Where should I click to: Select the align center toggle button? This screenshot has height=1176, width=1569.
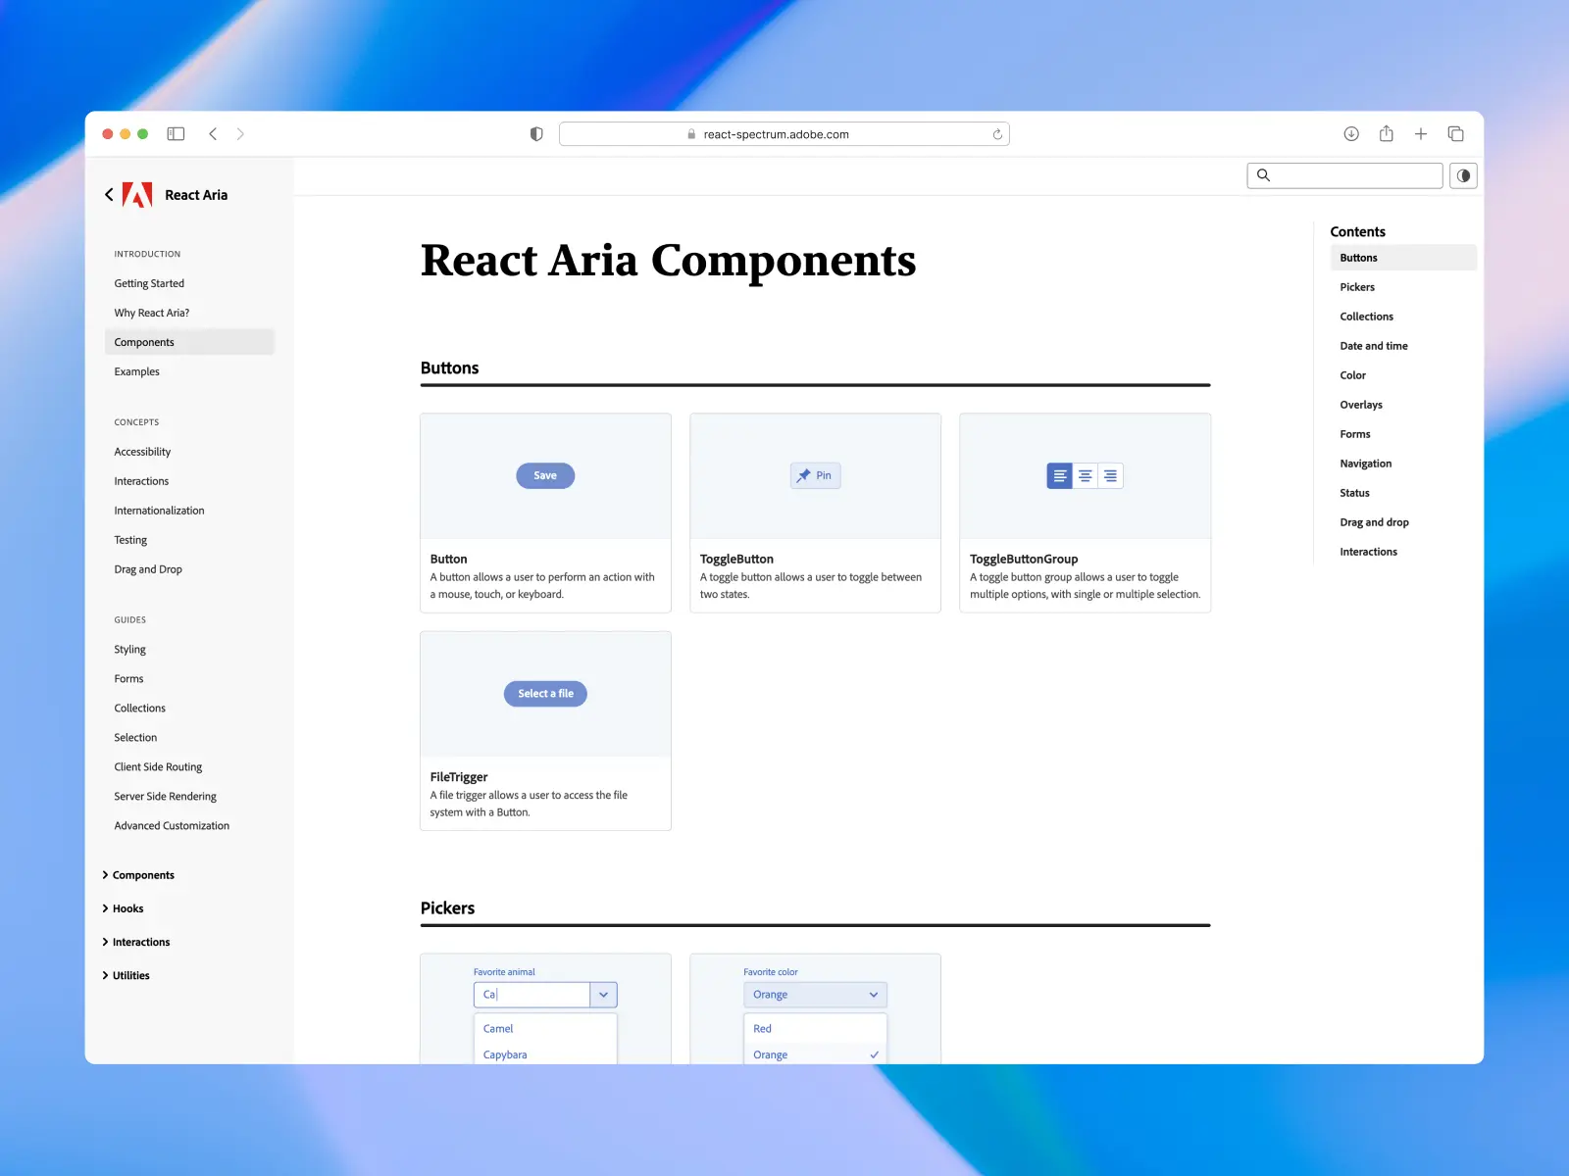tap(1086, 475)
